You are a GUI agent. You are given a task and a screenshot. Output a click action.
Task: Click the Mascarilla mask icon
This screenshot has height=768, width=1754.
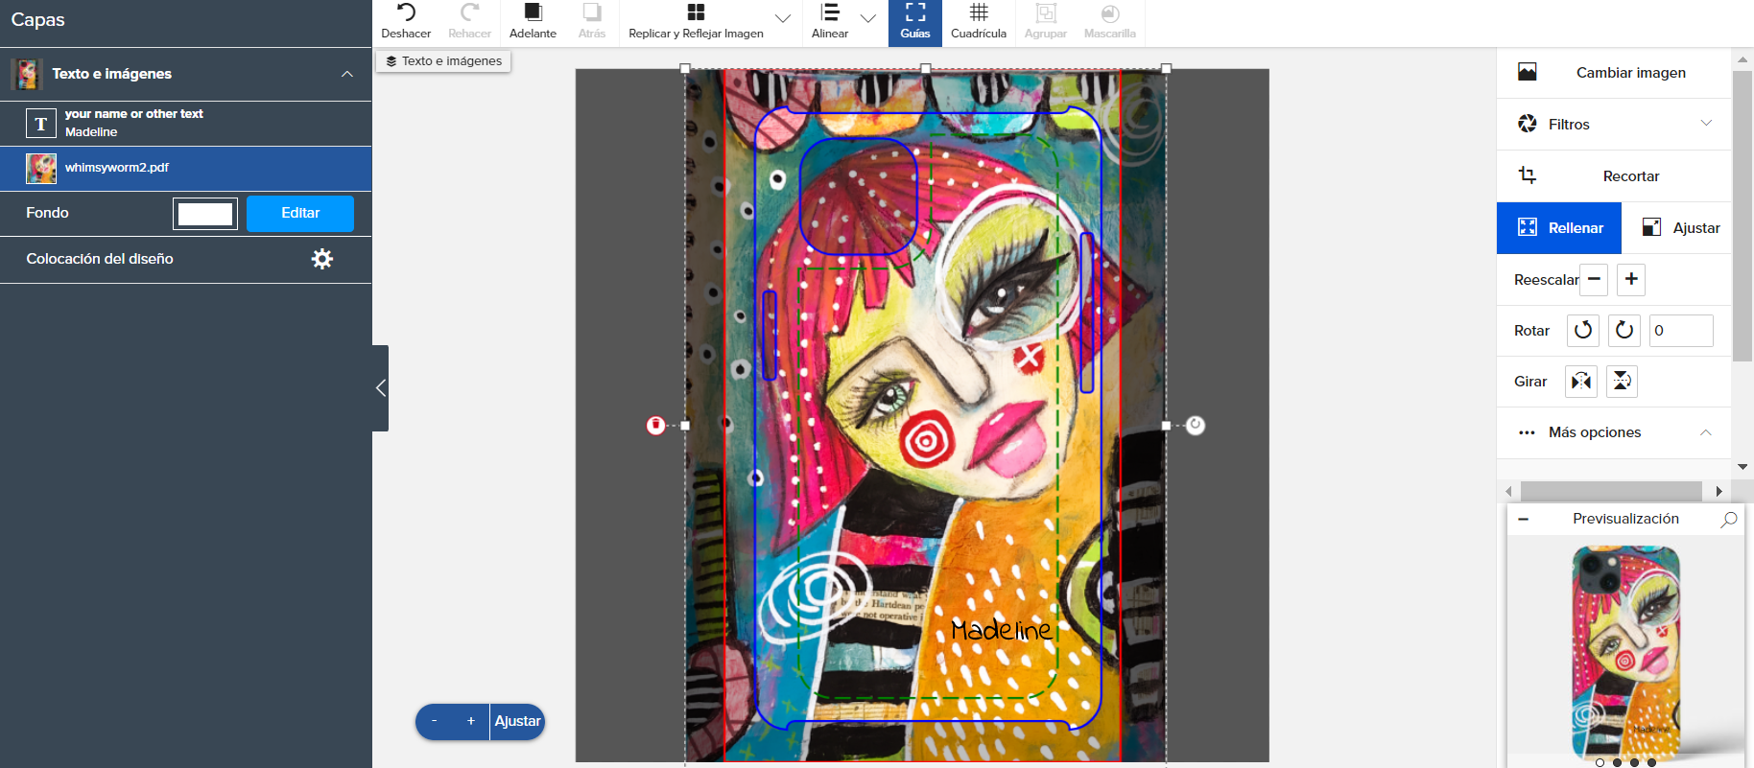tap(1110, 12)
